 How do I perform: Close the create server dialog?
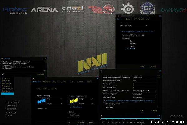pos(160,16)
